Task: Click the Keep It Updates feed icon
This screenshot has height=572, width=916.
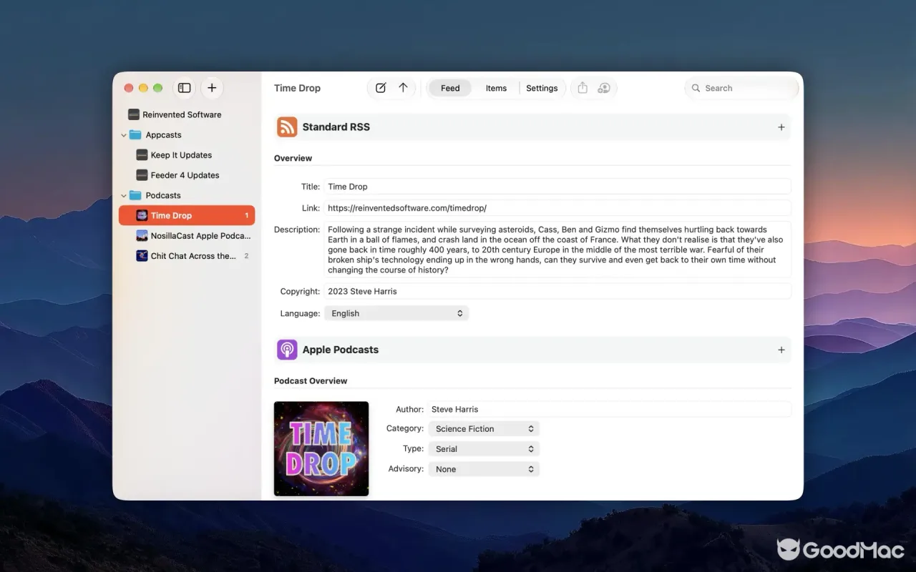Action: (x=142, y=155)
